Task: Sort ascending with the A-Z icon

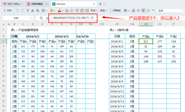Action: [33, 11]
